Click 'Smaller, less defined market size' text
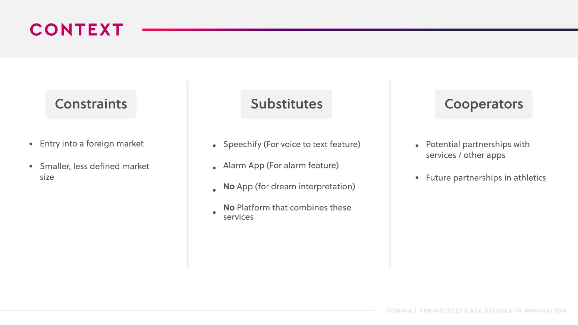The height and width of the screenshot is (325, 578). tap(94, 171)
